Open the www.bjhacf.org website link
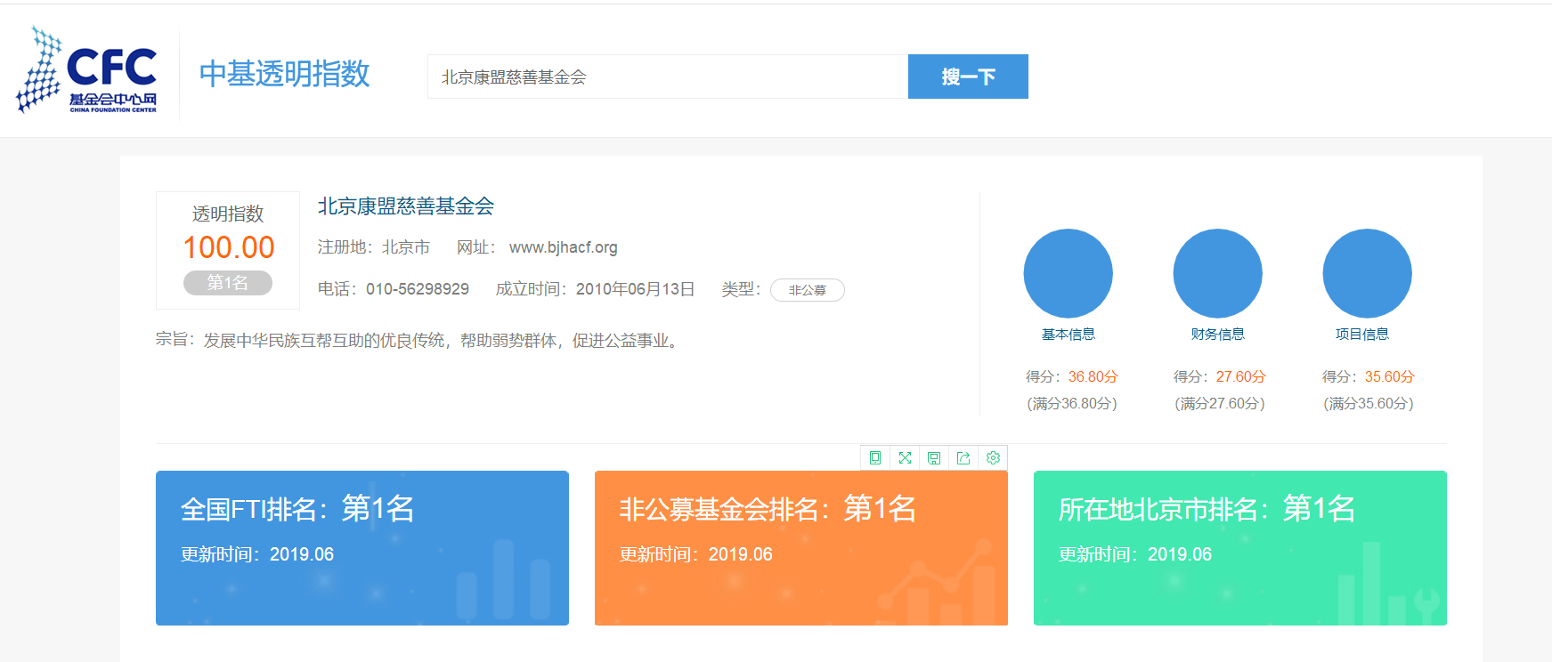This screenshot has height=662, width=1552. point(564,247)
